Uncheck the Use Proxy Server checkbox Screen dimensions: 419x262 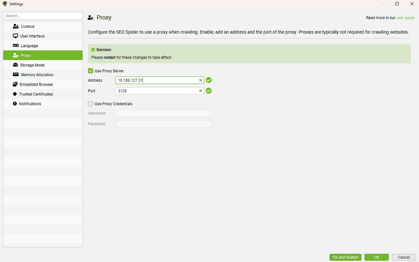click(90, 70)
